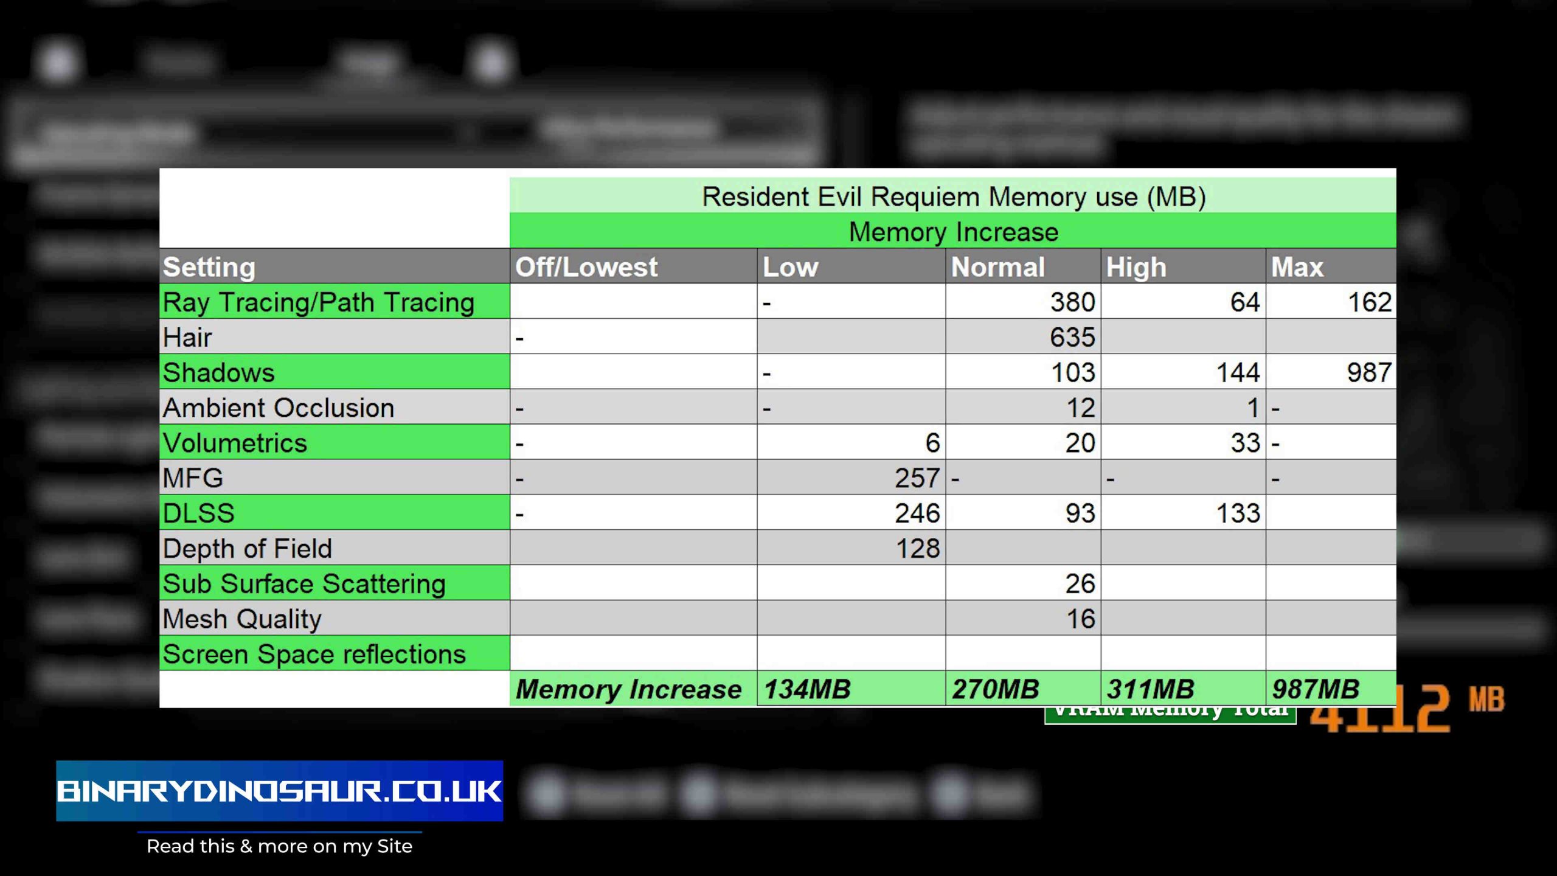Click the 'Read this & more on my Site' text

[x=279, y=846]
